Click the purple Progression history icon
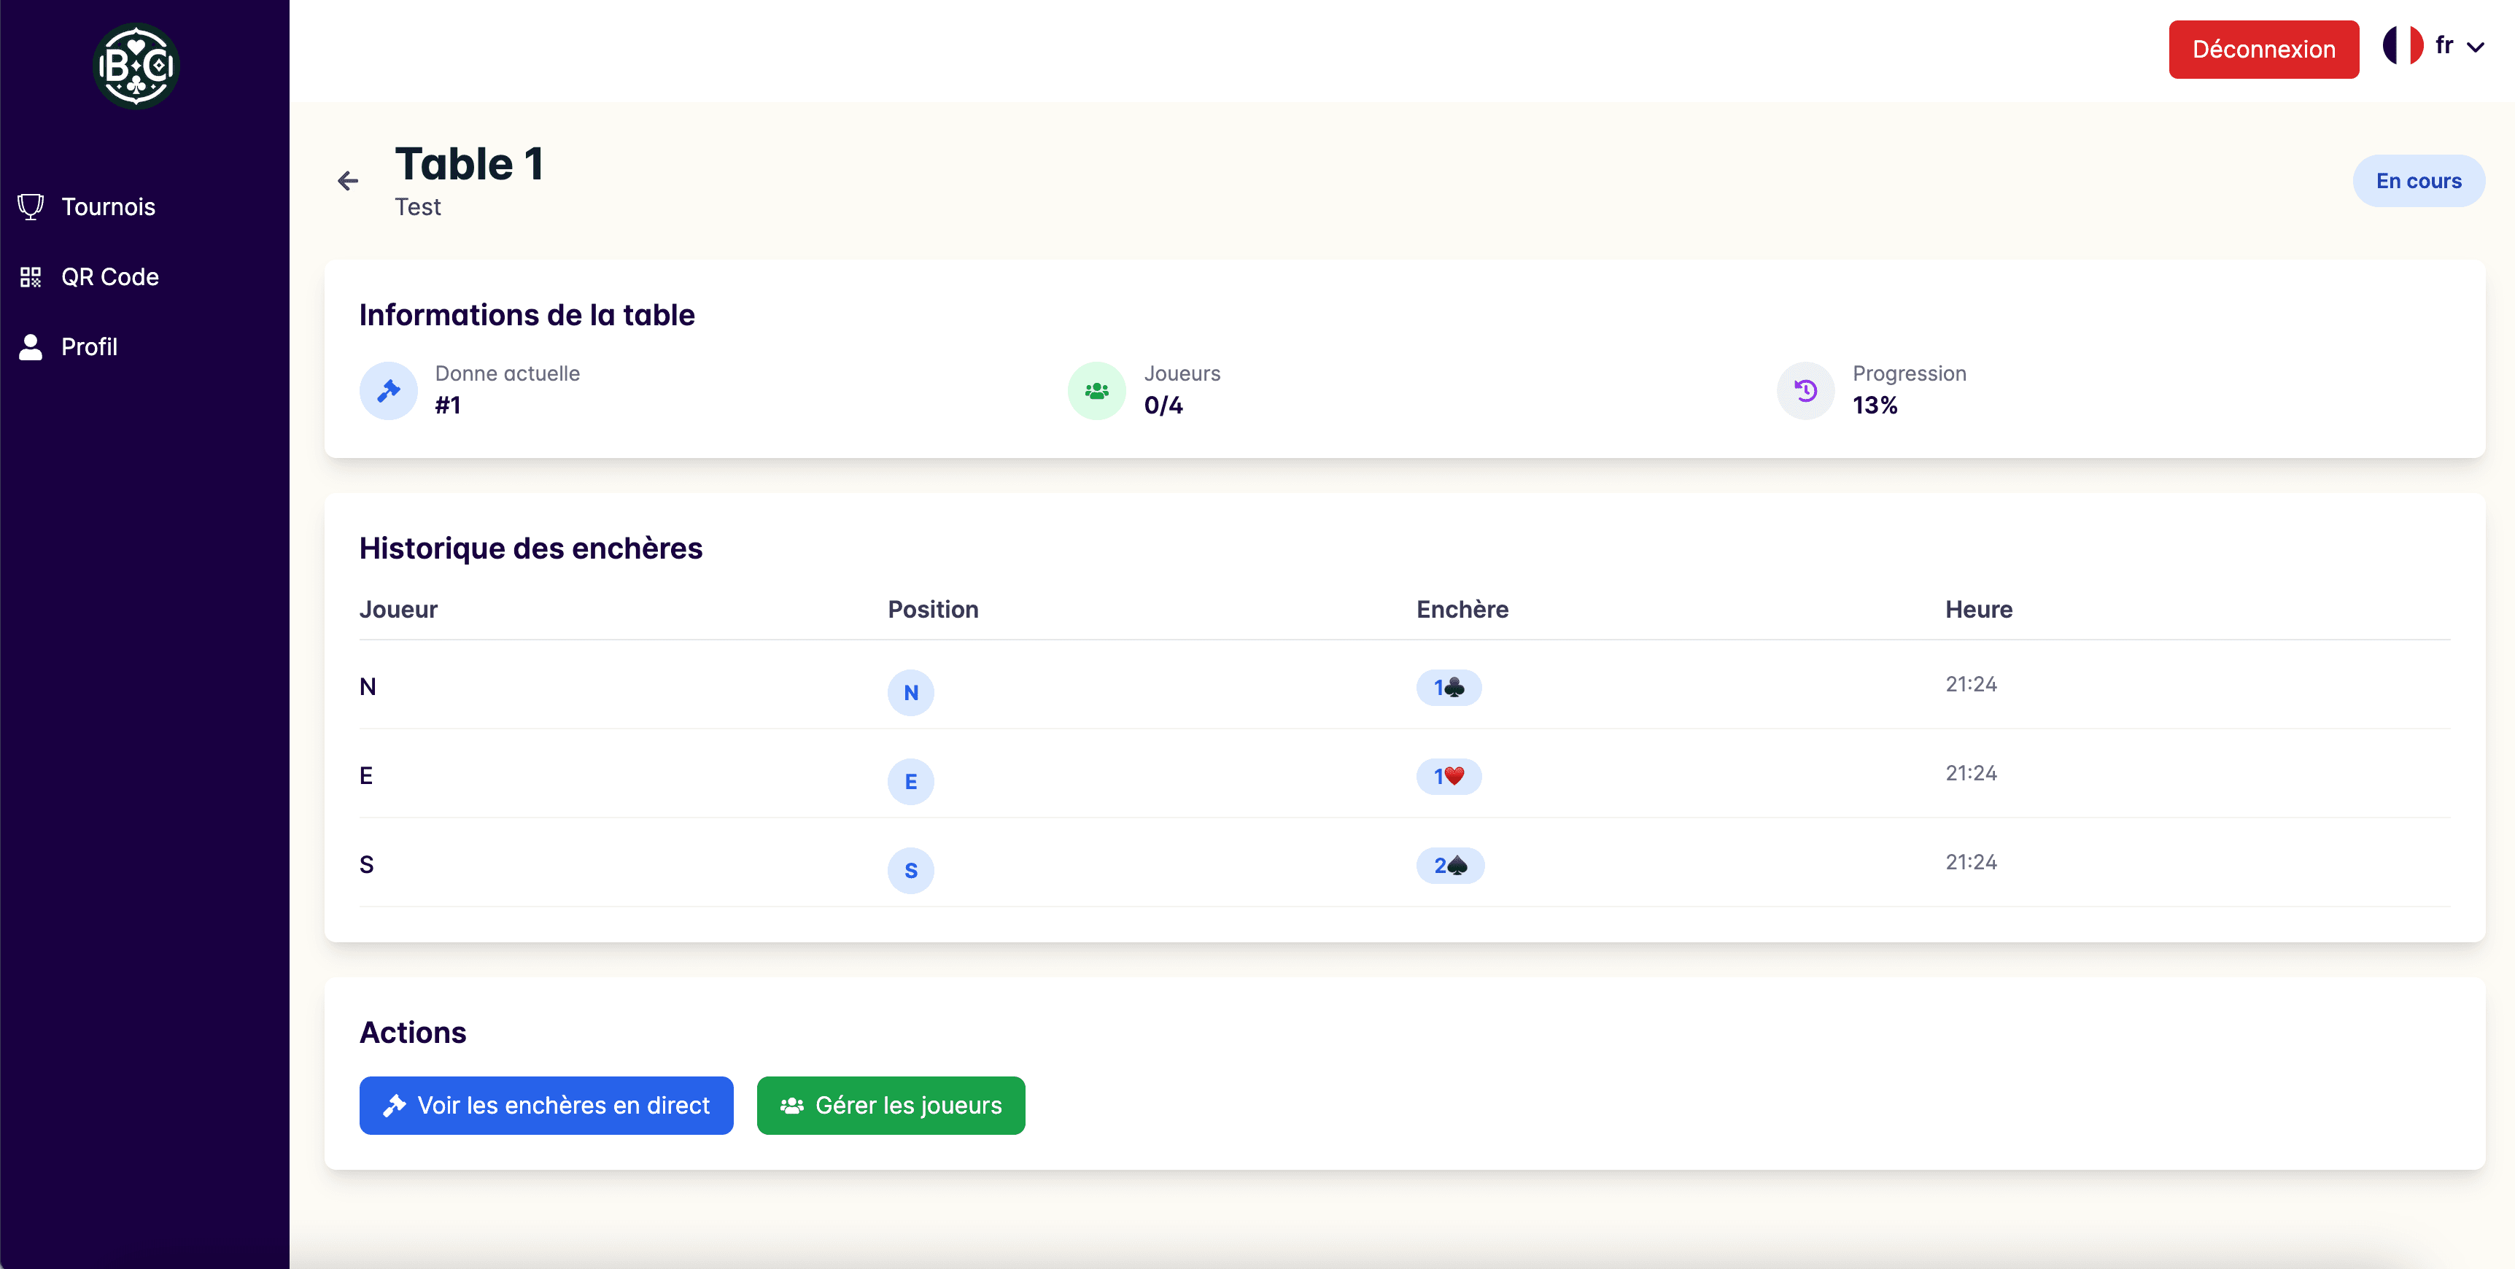2515x1269 pixels. [1805, 390]
